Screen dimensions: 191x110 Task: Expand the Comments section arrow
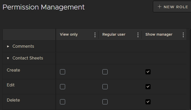click(x=8, y=46)
